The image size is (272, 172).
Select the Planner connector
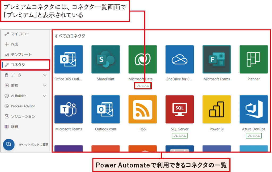click(x=253, y=59)
